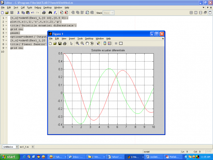This screenshot has width=213, height=160.
Task: Run the script via Editor toolbar icon
Action: coord(87,13)
